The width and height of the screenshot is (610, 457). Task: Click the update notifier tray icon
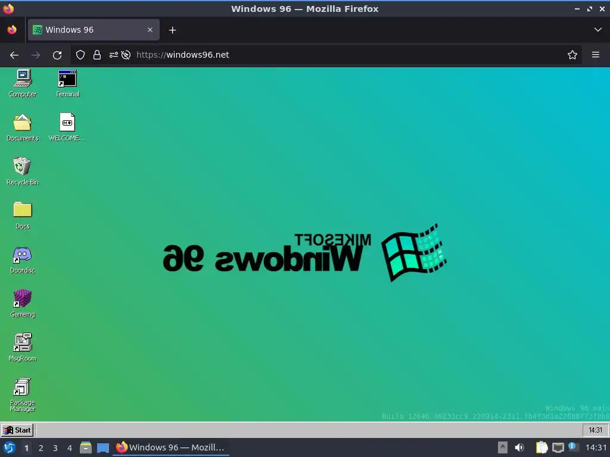573,447
